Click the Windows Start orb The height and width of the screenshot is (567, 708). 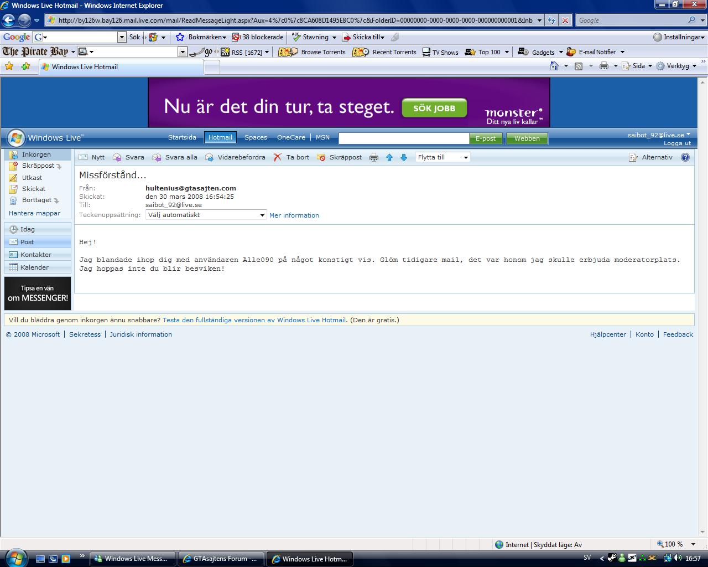(15, 557)
